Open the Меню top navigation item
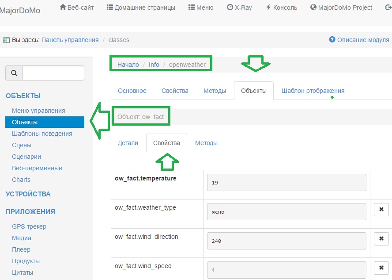Image resolution: width=392 pixels, height=280 pixels. pyautogui.click(x=201, y=8)
